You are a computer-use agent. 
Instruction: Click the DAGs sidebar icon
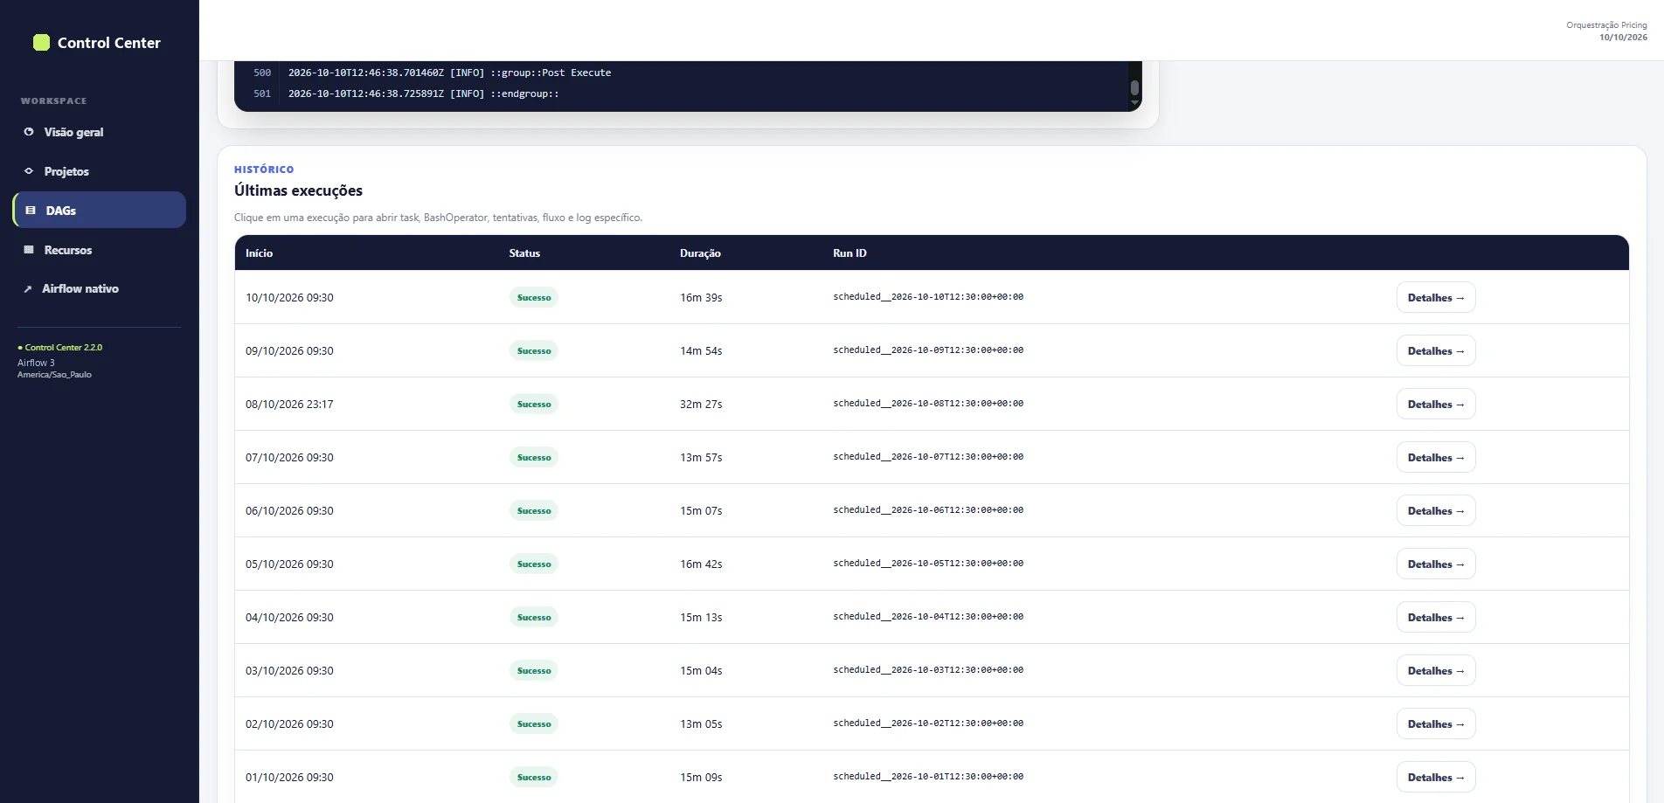tap(31, 211)
